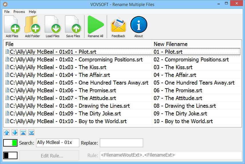Click new filename '05 - One Hundred Tears Away.srt'
The width and height of the screenshot is (245, 164).
(x=194, y=83)
